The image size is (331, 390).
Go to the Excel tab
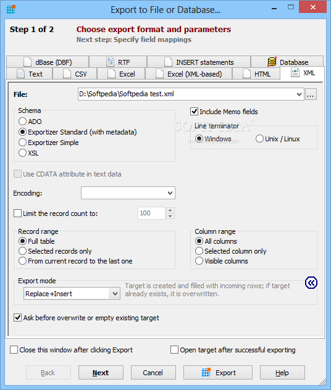click(x=121, y=74)
